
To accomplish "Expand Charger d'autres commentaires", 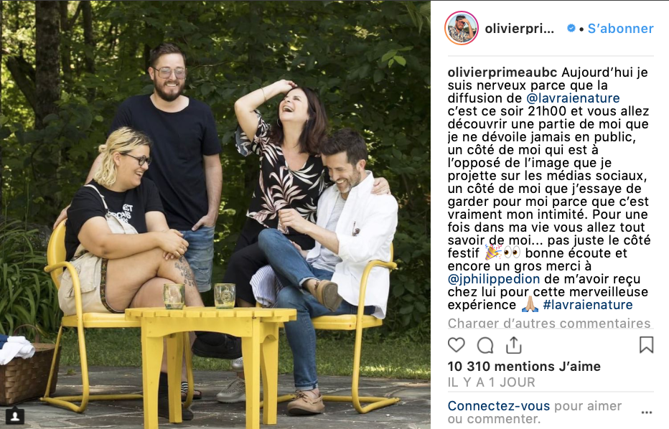I will coord(549,324).
